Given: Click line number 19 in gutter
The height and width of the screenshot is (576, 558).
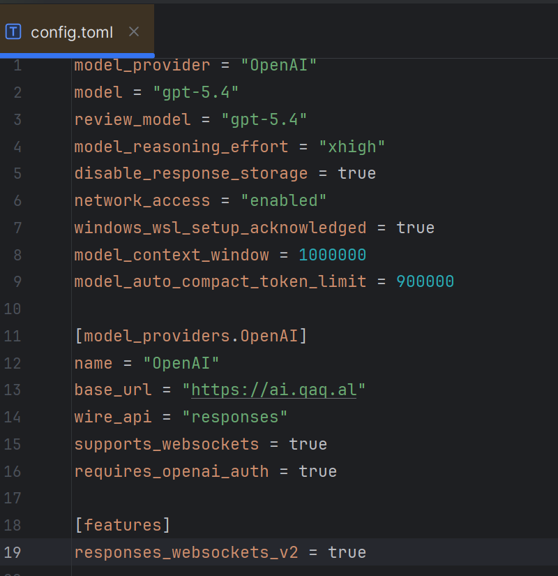Looking at the screenshot, I should tap(13, 552).
